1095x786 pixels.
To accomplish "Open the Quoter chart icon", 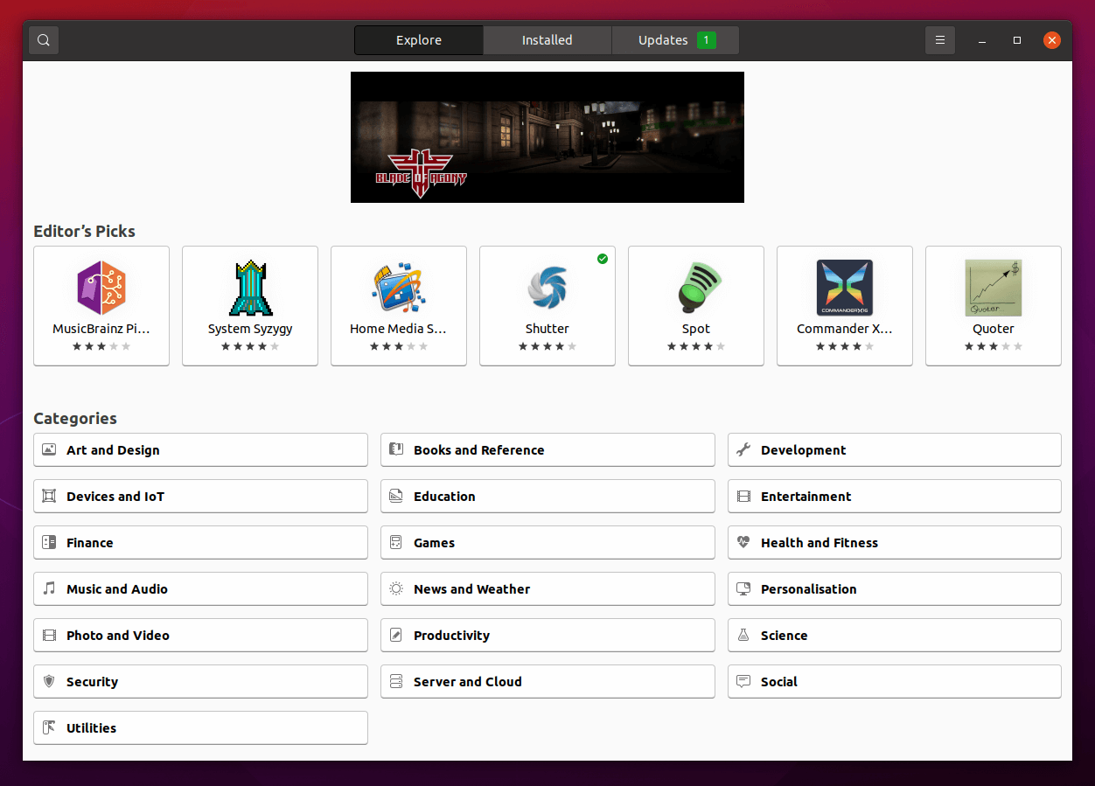I will (994, 288).
